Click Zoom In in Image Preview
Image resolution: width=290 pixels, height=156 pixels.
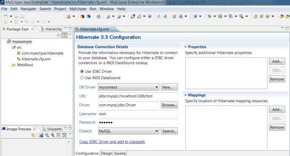[53, 135]
